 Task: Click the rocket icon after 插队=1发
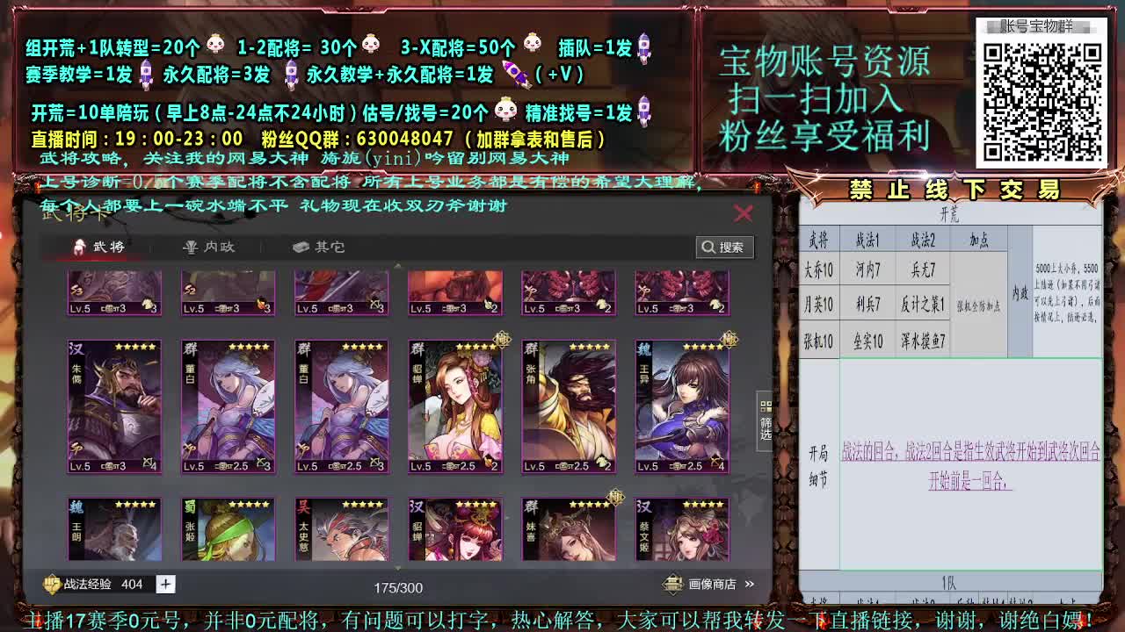pos(644,47)
